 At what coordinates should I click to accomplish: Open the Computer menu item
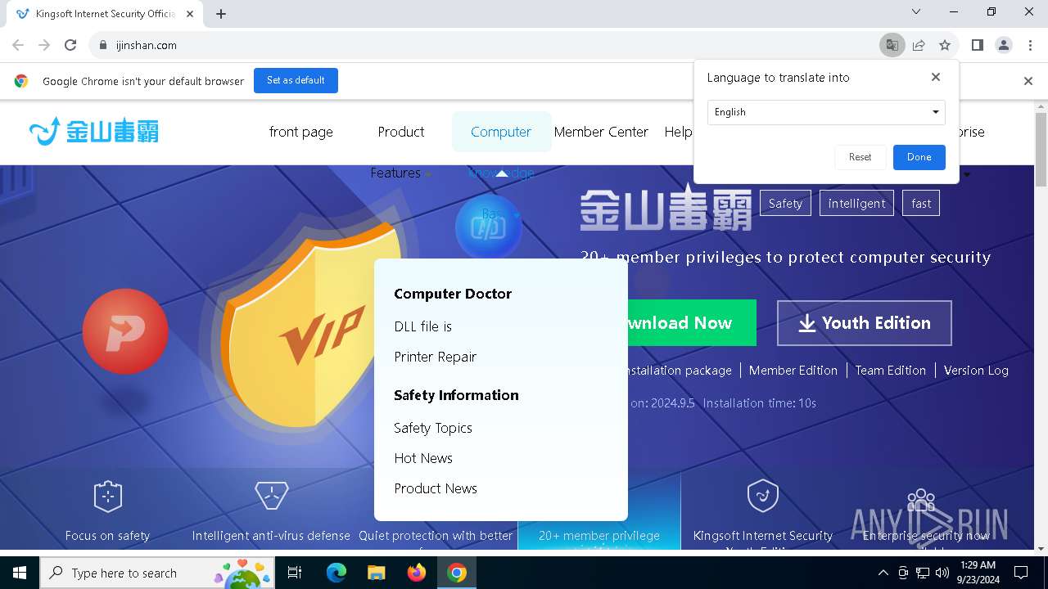[x=501, y=132]
